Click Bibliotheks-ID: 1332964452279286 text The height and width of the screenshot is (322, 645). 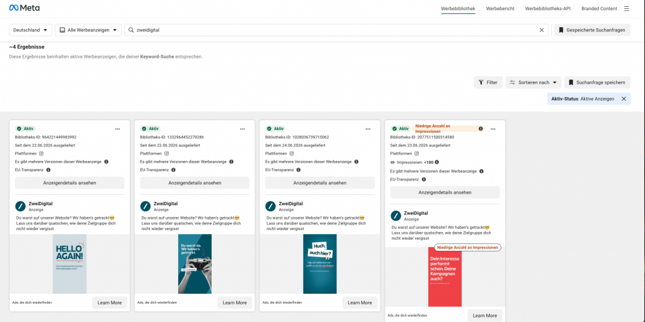click(x=172, y=137)
